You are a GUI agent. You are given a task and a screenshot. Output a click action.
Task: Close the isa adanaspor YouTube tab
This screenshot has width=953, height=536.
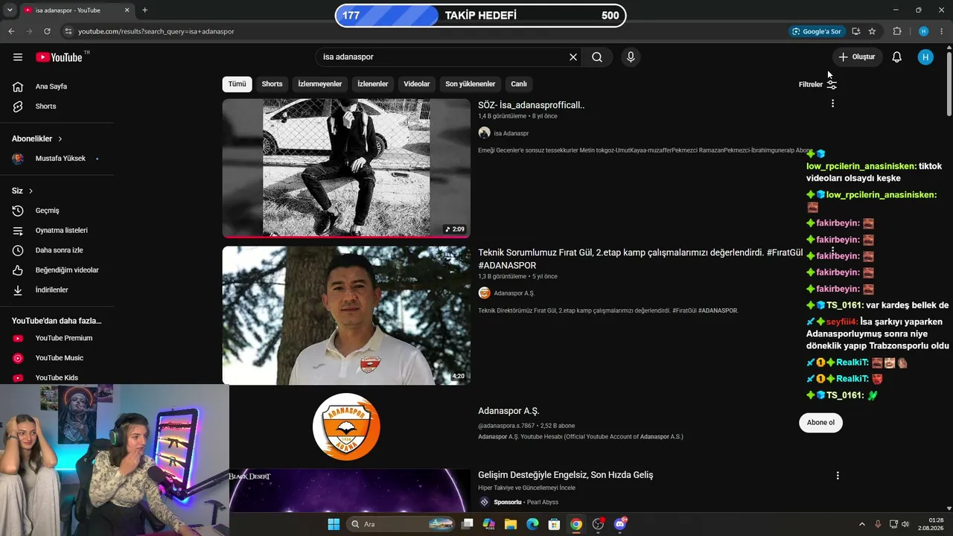click(127, 10)
